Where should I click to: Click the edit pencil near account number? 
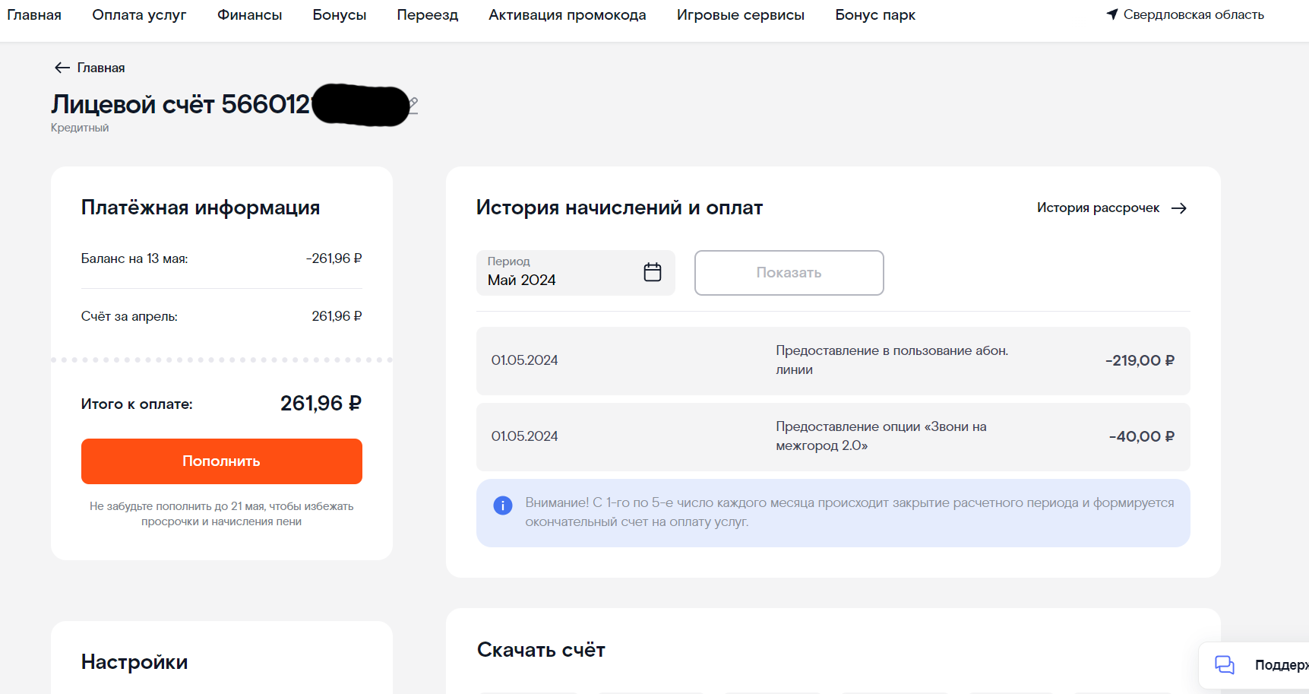click(413, 104)
